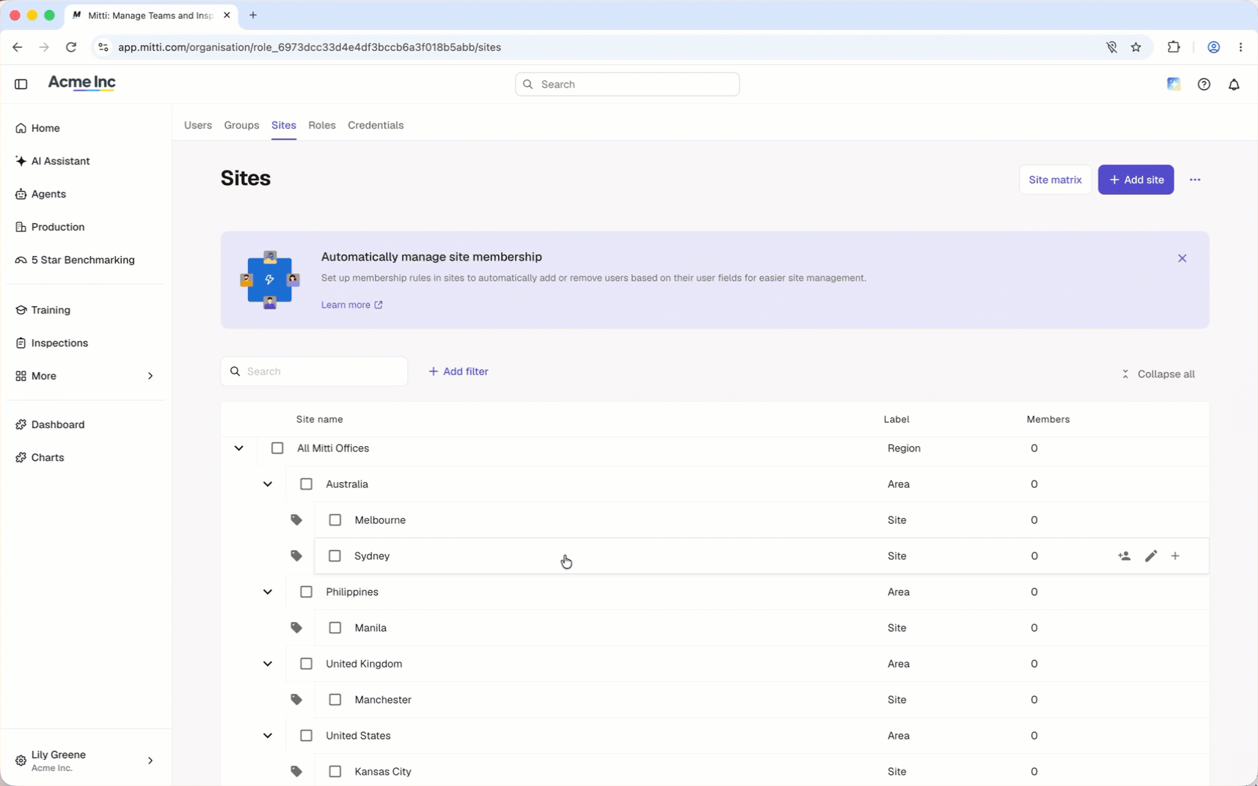
Task: Collapse all site rows
Action: (x=1158, y=374)
